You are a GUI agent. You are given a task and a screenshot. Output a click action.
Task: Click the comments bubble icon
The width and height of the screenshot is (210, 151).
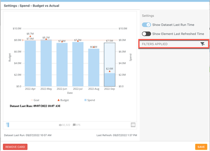[x=74, y=125]
